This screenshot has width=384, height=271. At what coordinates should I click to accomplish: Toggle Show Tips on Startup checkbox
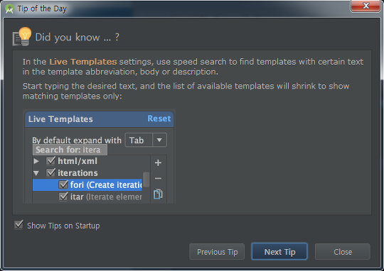click(18, 225)
